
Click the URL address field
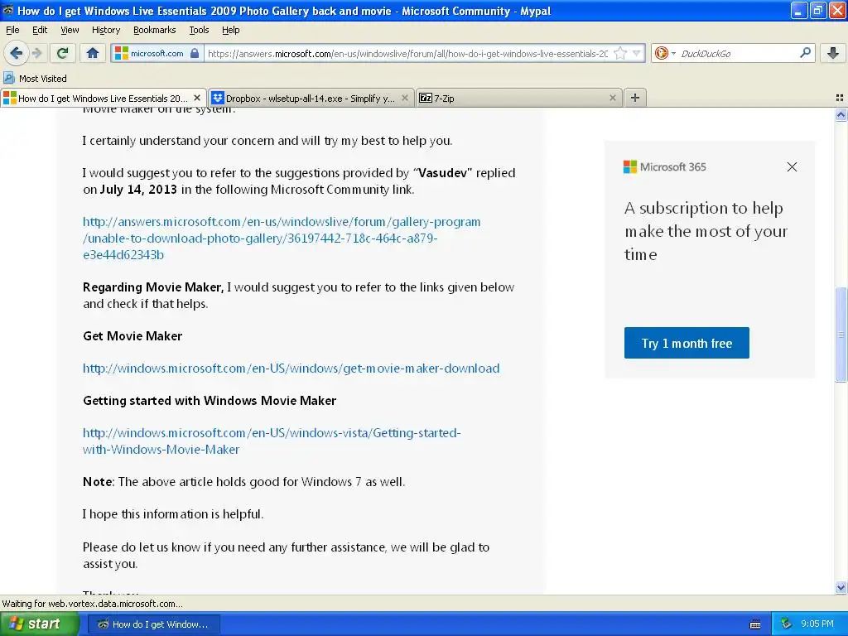[407, 53]
